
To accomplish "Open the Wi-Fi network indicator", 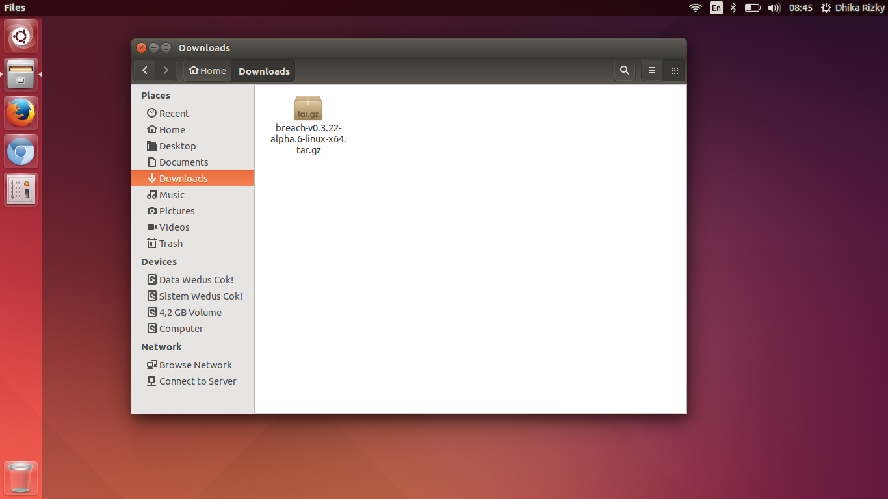I will 696,8.
